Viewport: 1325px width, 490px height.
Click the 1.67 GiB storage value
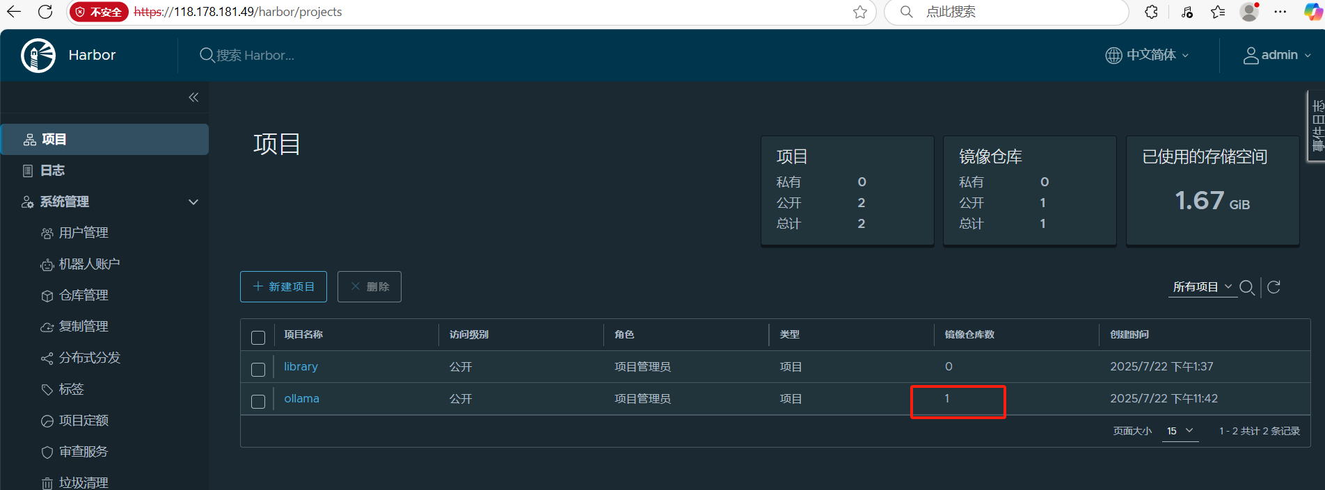click(x=1212, y=200)
